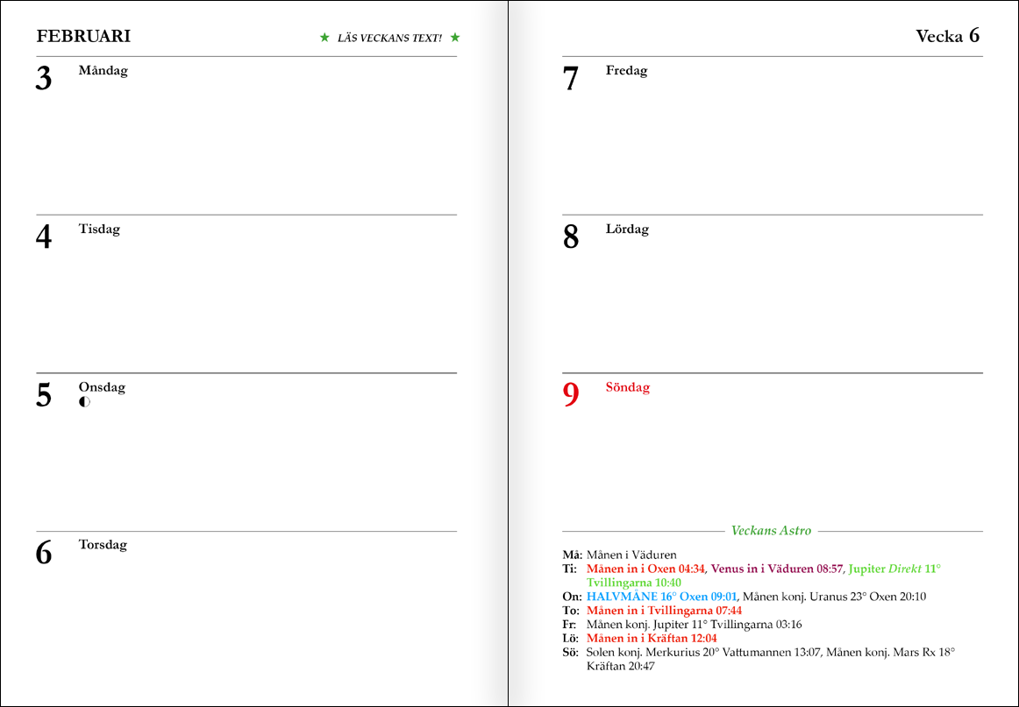Click the Lördag day label
Viewport: 1019px width, 707px height.
coord(627,229)
